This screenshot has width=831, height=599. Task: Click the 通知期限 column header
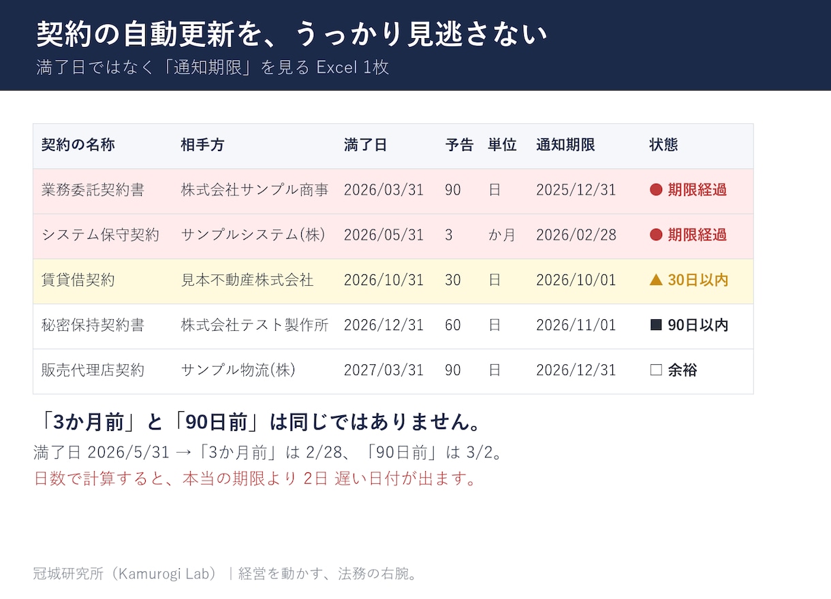click(565, 145)
